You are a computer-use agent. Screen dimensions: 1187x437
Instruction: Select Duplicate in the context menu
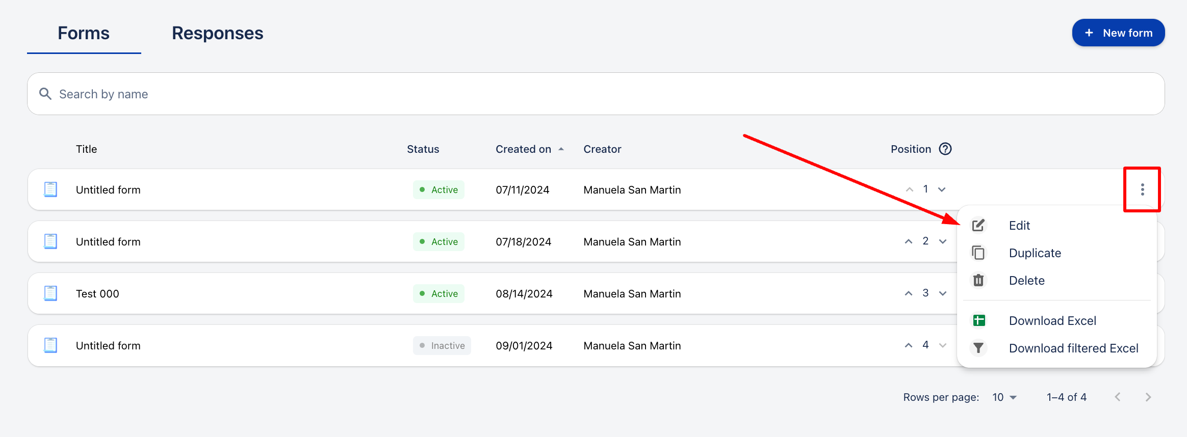click(x=1035, y=253)
